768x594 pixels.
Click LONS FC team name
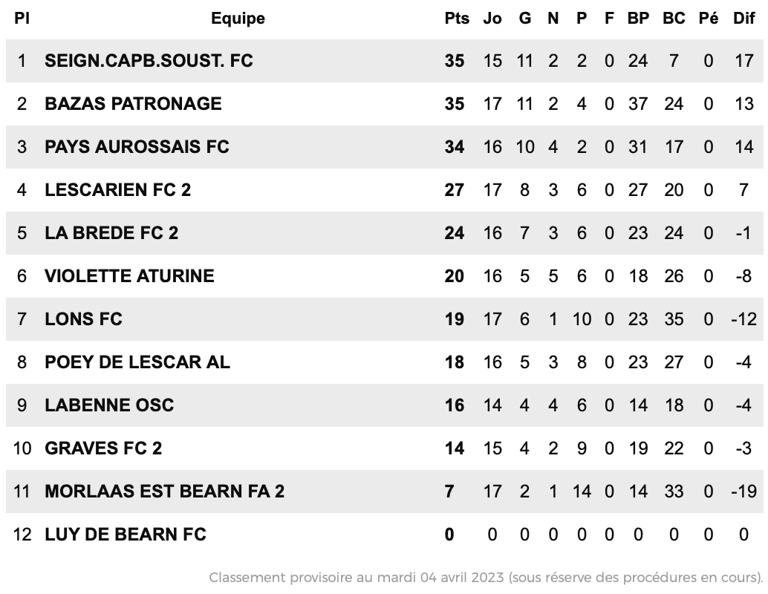(x=83, y=319)
